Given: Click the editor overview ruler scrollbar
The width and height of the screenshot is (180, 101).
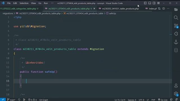Looking at the screenshot, I should (171, 56).
